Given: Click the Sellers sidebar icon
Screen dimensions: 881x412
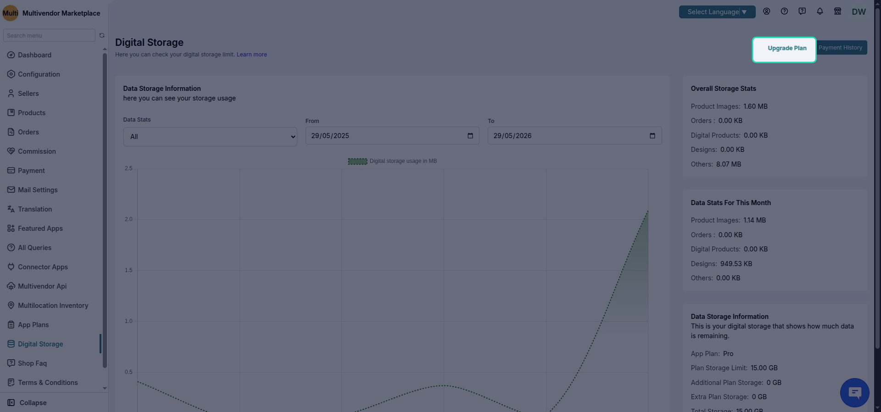Looking at the screenshot, I should [11, 94].
